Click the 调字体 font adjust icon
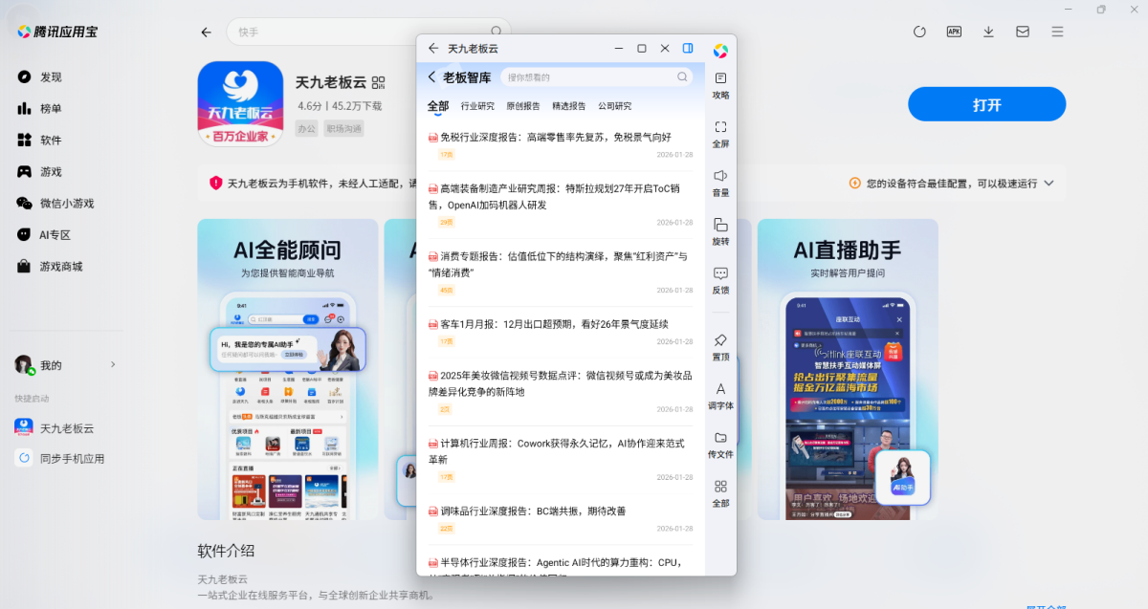The width and height of the screenshot is (1148, 609). pos(720,389)
